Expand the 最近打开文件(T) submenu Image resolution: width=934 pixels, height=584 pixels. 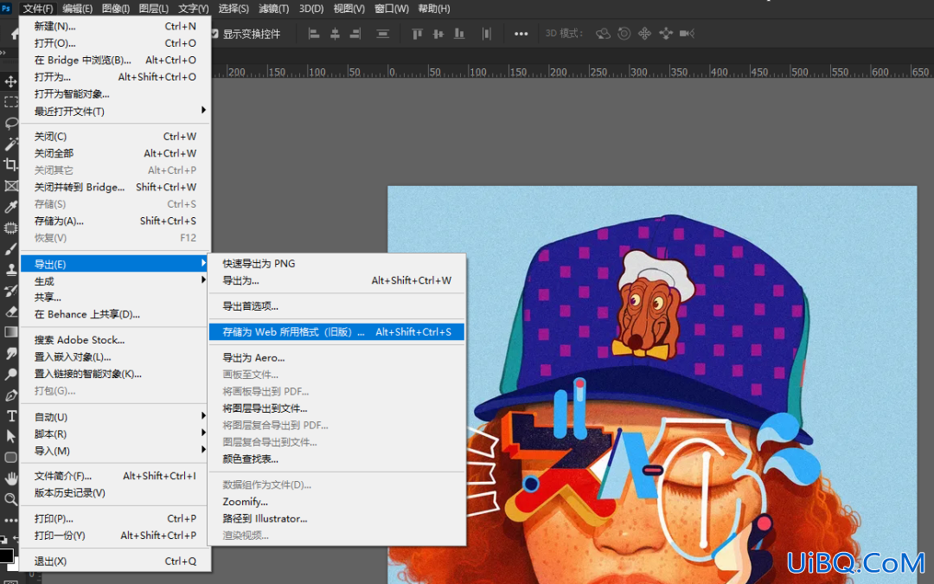[116, 112]
